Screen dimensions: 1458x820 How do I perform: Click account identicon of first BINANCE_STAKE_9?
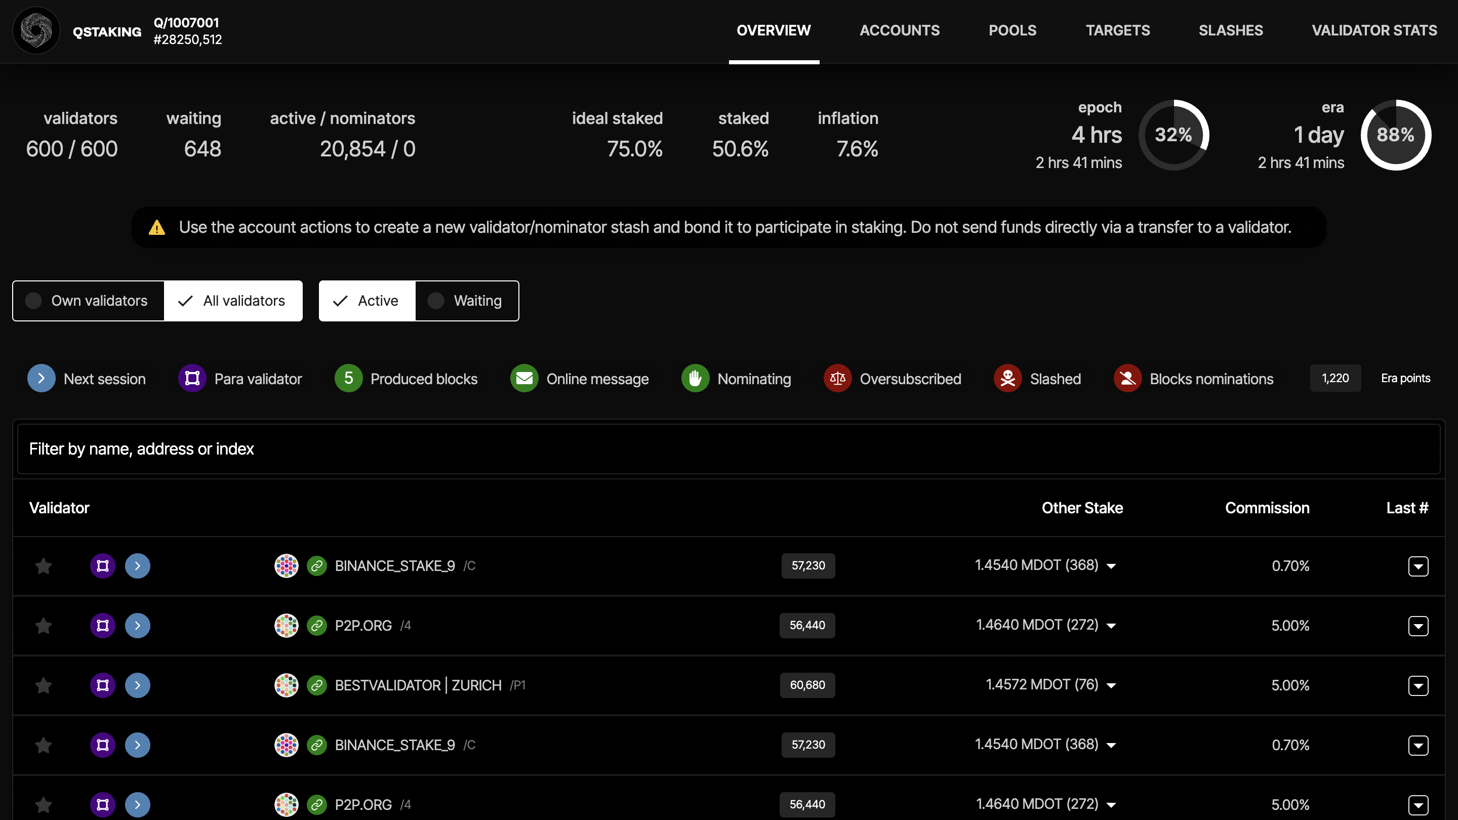[287, 566]
